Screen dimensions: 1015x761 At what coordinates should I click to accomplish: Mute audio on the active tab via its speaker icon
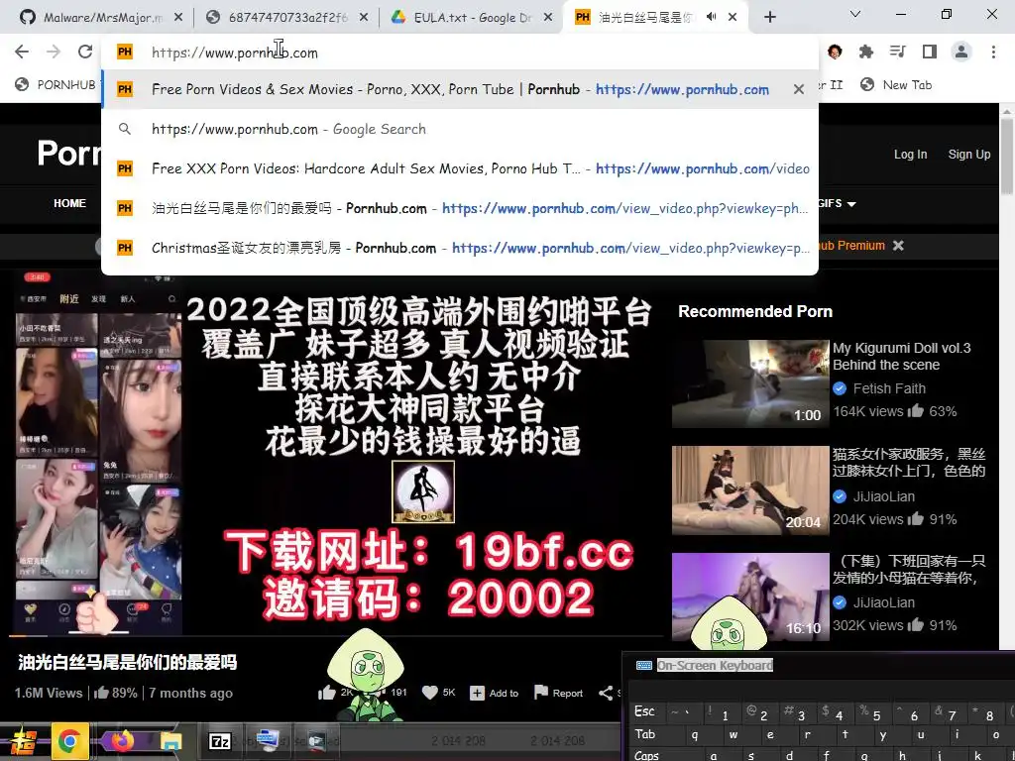click(x=711, y=17)
